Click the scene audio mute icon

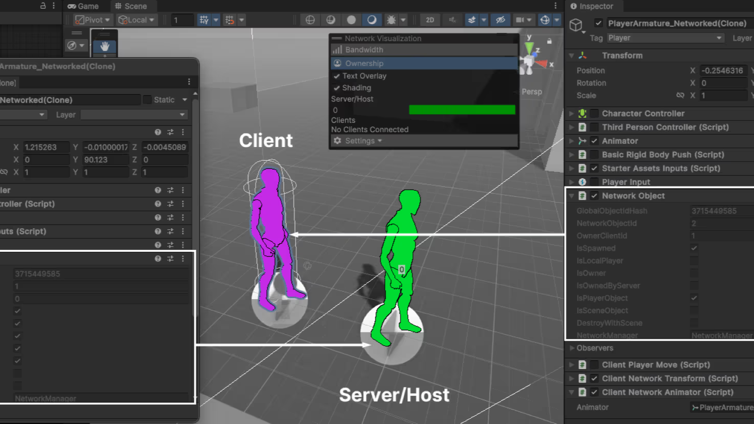coord(451,20)
